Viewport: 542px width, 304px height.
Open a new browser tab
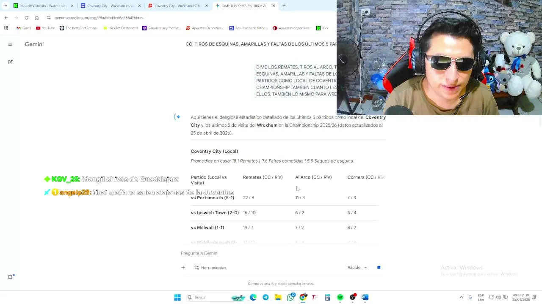pos(284,5)
